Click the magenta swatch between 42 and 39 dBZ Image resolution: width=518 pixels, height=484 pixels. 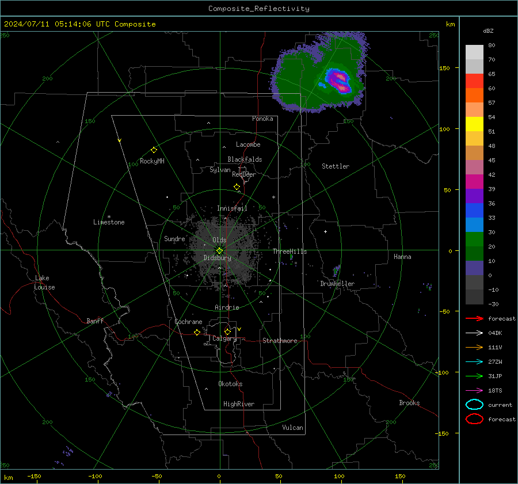coord(474,182)
